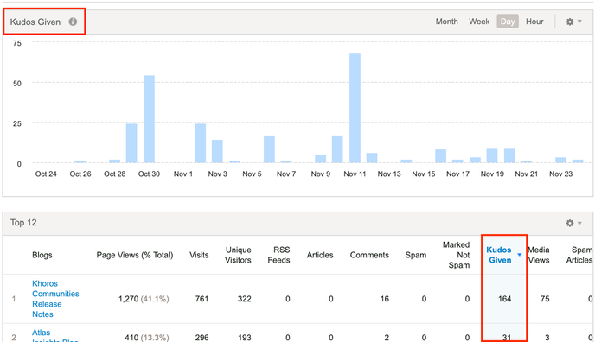Sort by Spam column header
Image resolution: width=595 pixels, height=342 pixels.
click(416, 255)
